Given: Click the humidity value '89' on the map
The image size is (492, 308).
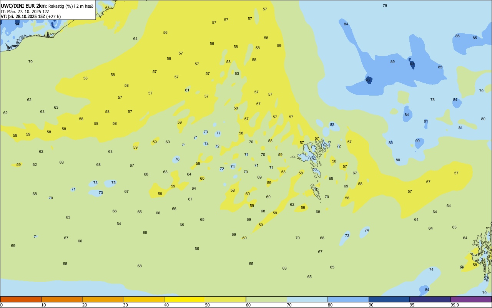Looking at the screenshot, I should pyautogui.click(x=392, y=62).
